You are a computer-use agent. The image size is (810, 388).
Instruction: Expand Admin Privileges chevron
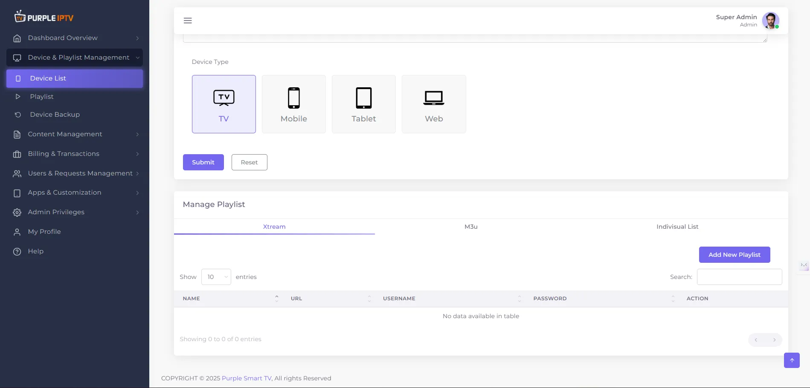137,212
